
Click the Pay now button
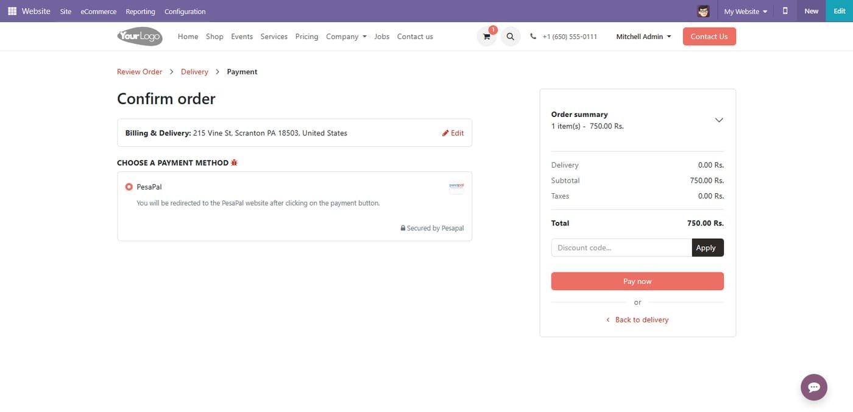pyautogui.click(x=637, y=281)
